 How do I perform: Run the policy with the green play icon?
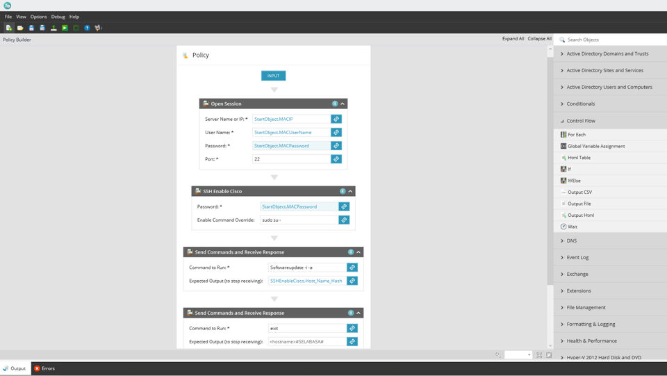(x=65, y=28)
